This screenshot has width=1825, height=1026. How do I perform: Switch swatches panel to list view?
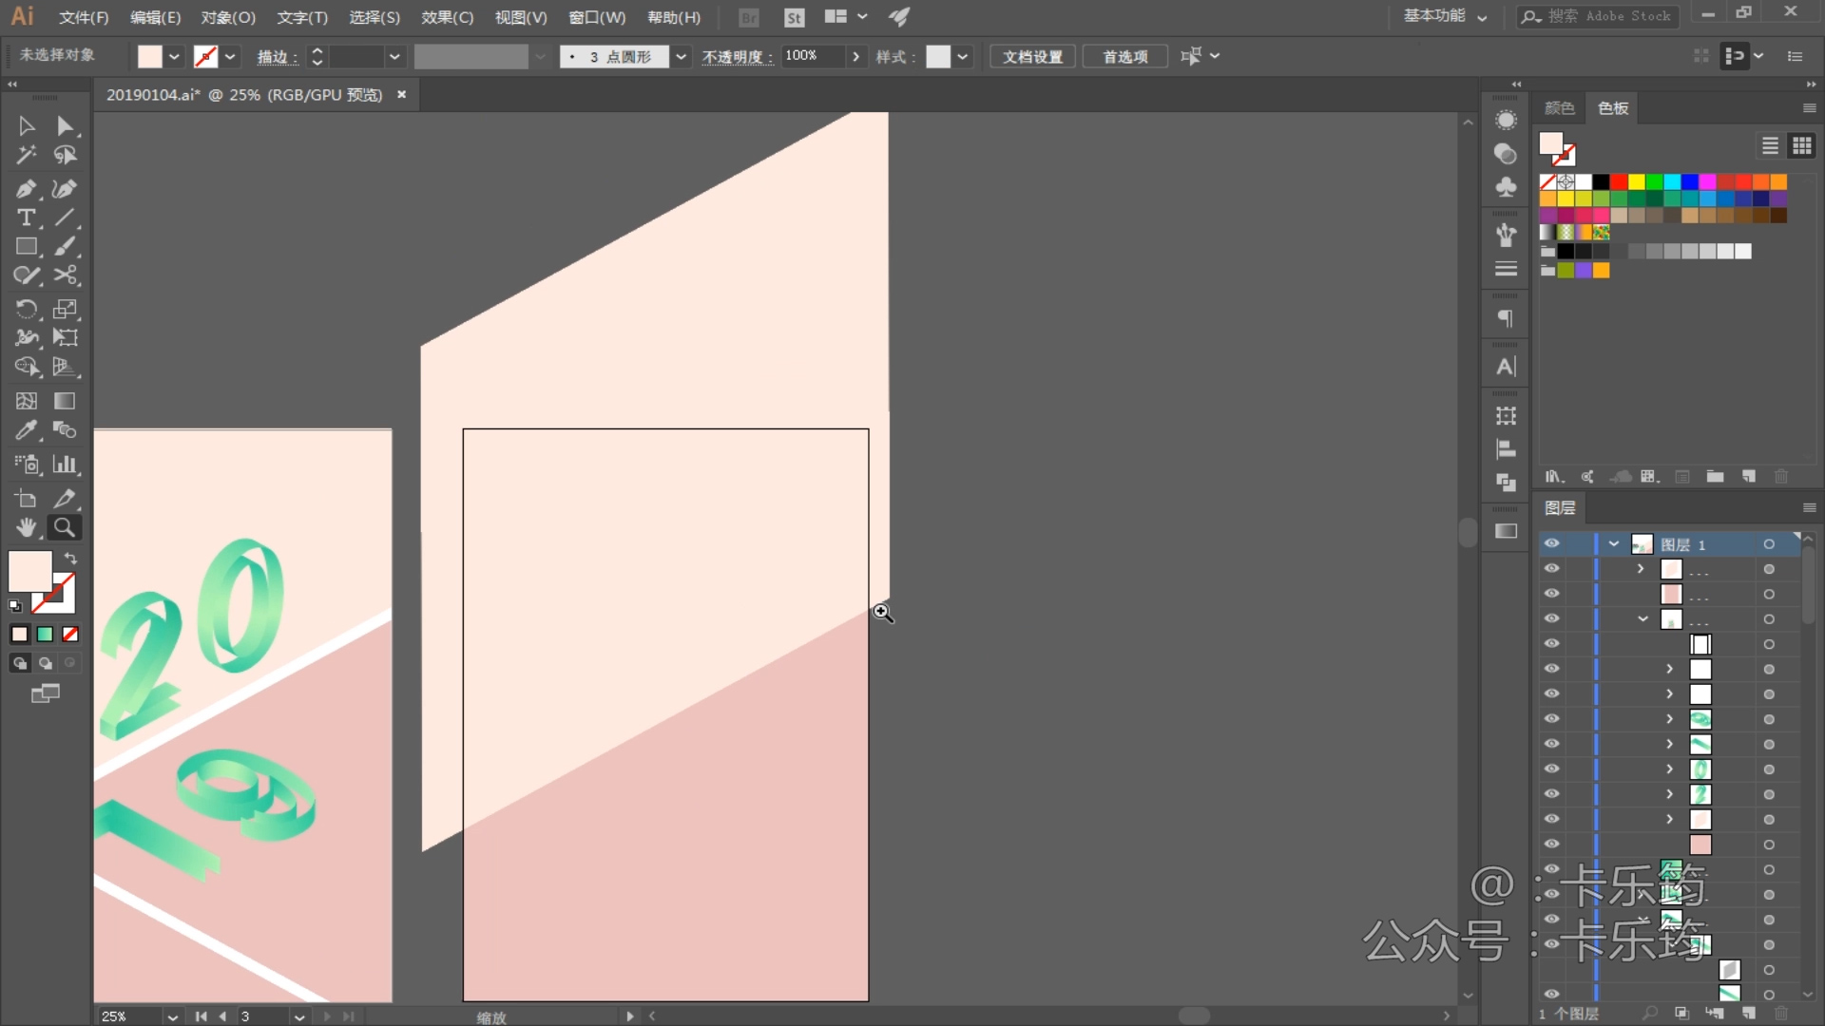(1770, 145)
